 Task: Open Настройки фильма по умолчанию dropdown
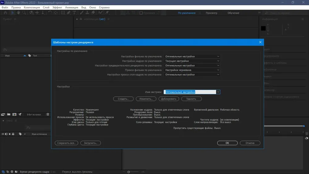coord(192,56)
